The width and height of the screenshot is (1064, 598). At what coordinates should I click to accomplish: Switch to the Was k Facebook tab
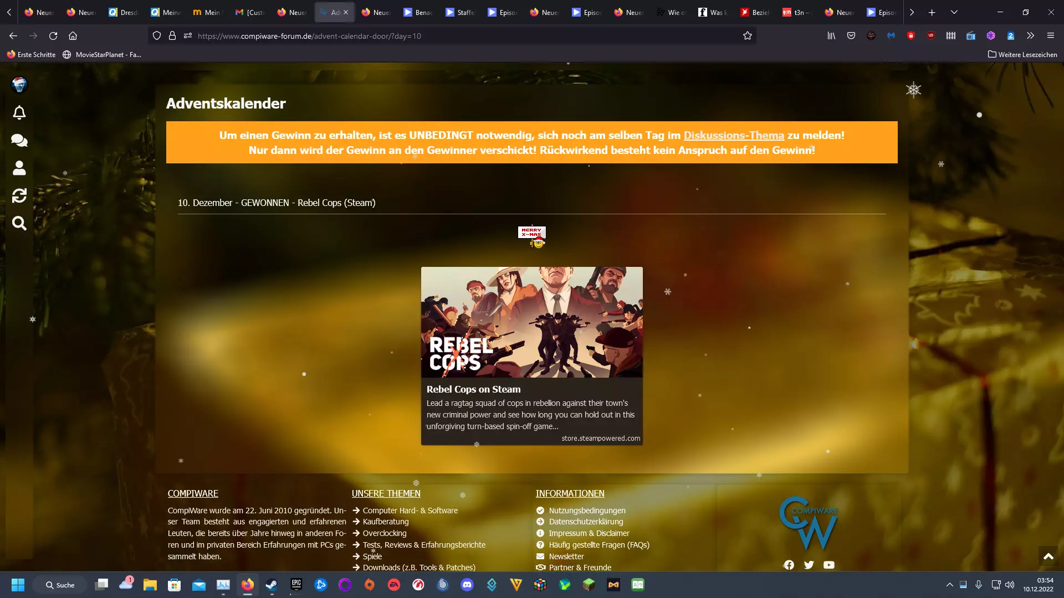714,12
